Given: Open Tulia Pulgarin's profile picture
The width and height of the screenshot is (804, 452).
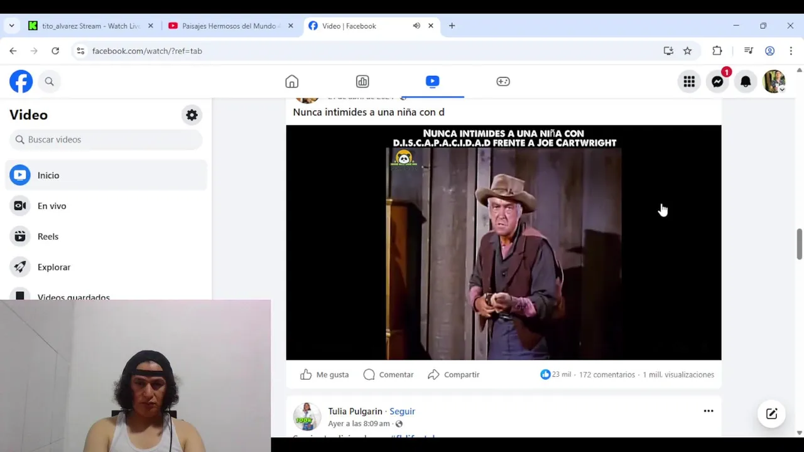Looking at the screenshot, I should (307, 416).
